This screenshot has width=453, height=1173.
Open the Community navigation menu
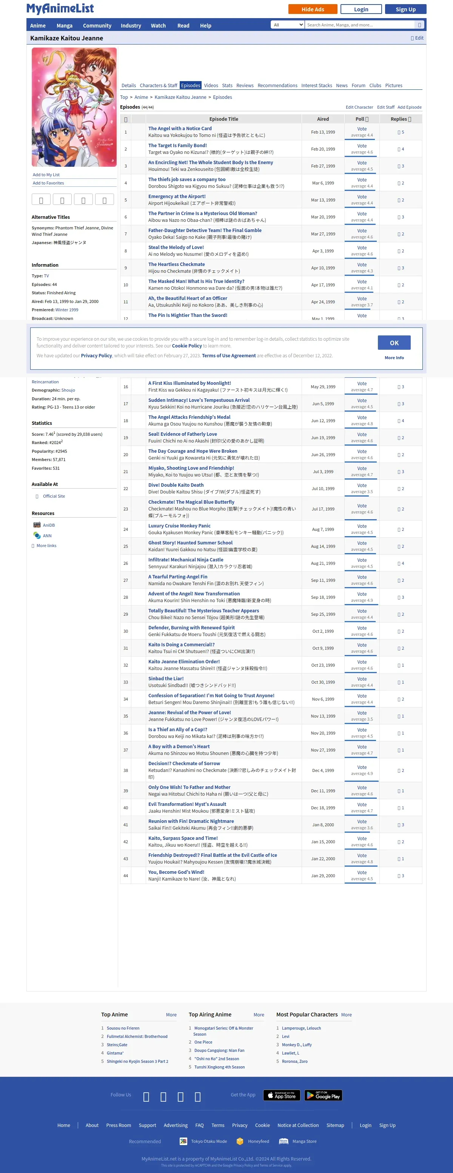[97, 26]
